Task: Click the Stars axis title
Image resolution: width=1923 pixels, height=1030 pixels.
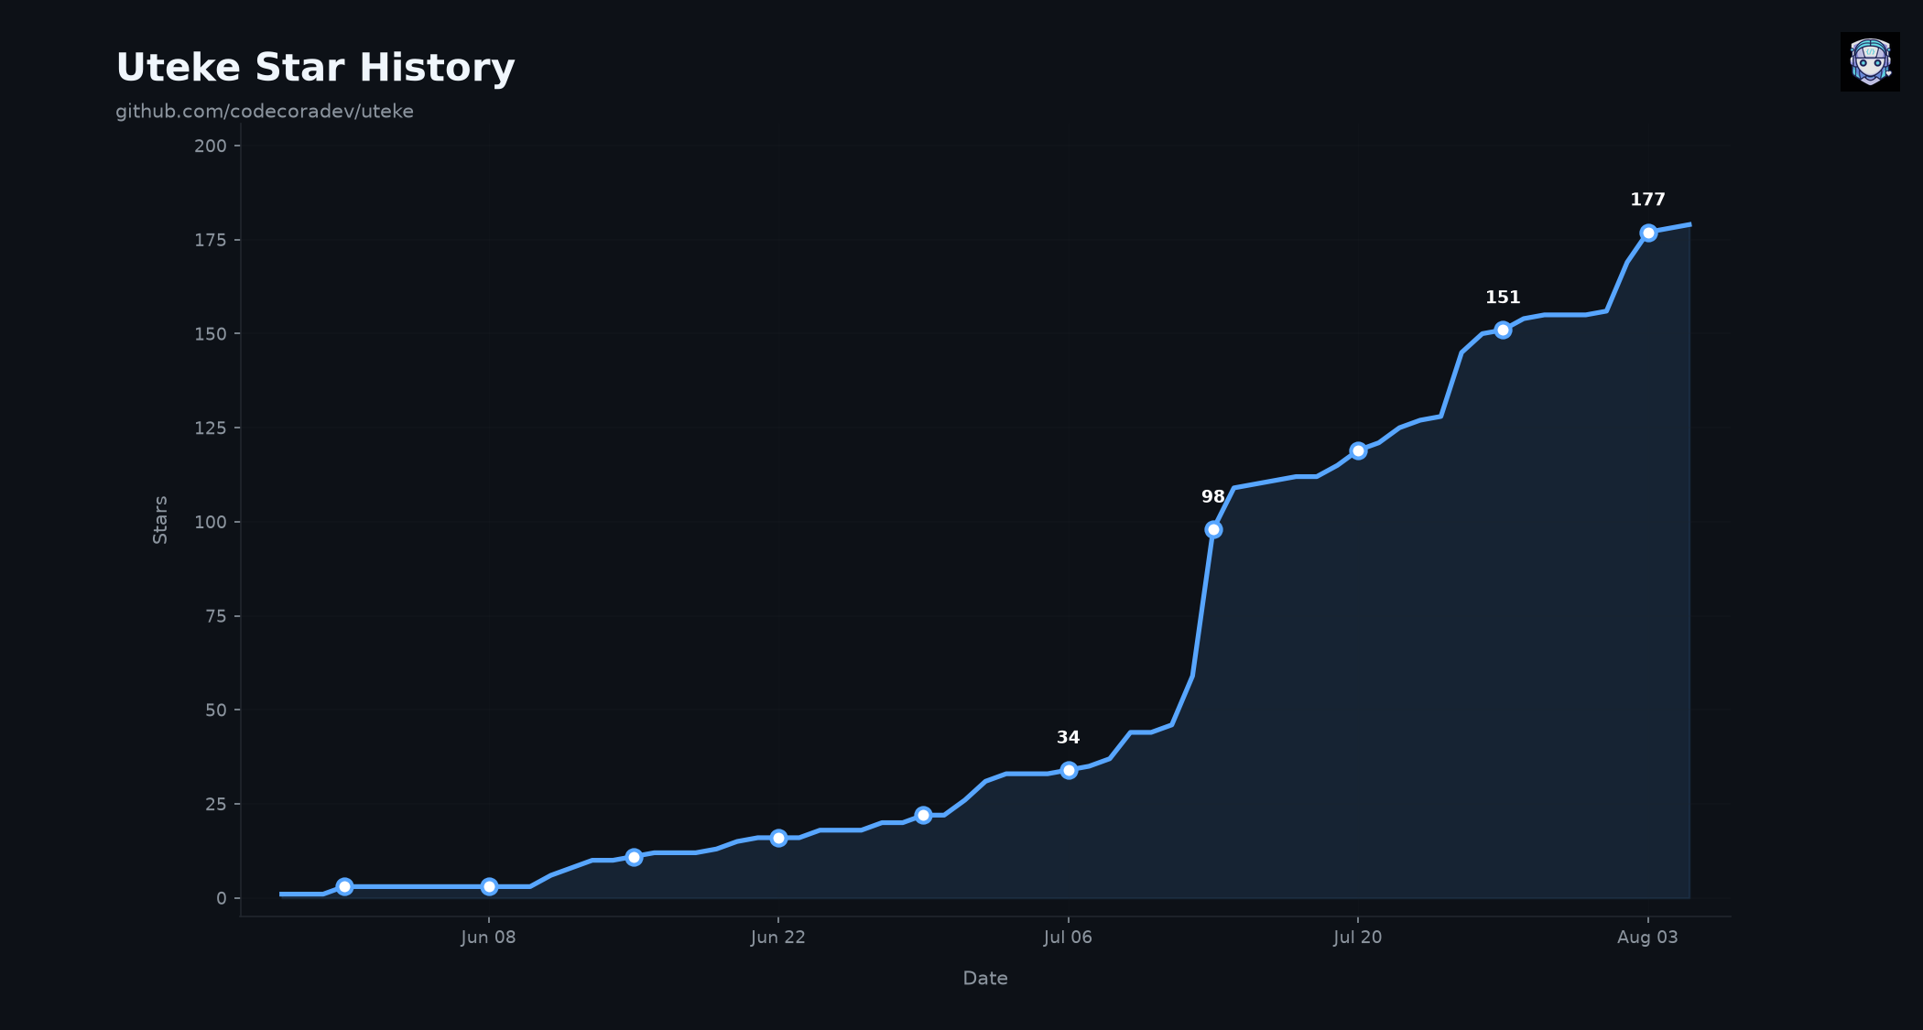Action: point(160,520)
